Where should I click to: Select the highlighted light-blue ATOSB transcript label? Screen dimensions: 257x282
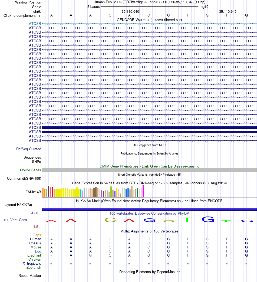click(x=35, y=24)
